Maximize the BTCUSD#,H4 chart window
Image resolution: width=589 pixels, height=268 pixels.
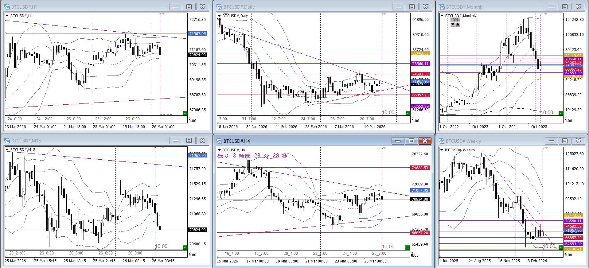point(411,141)
